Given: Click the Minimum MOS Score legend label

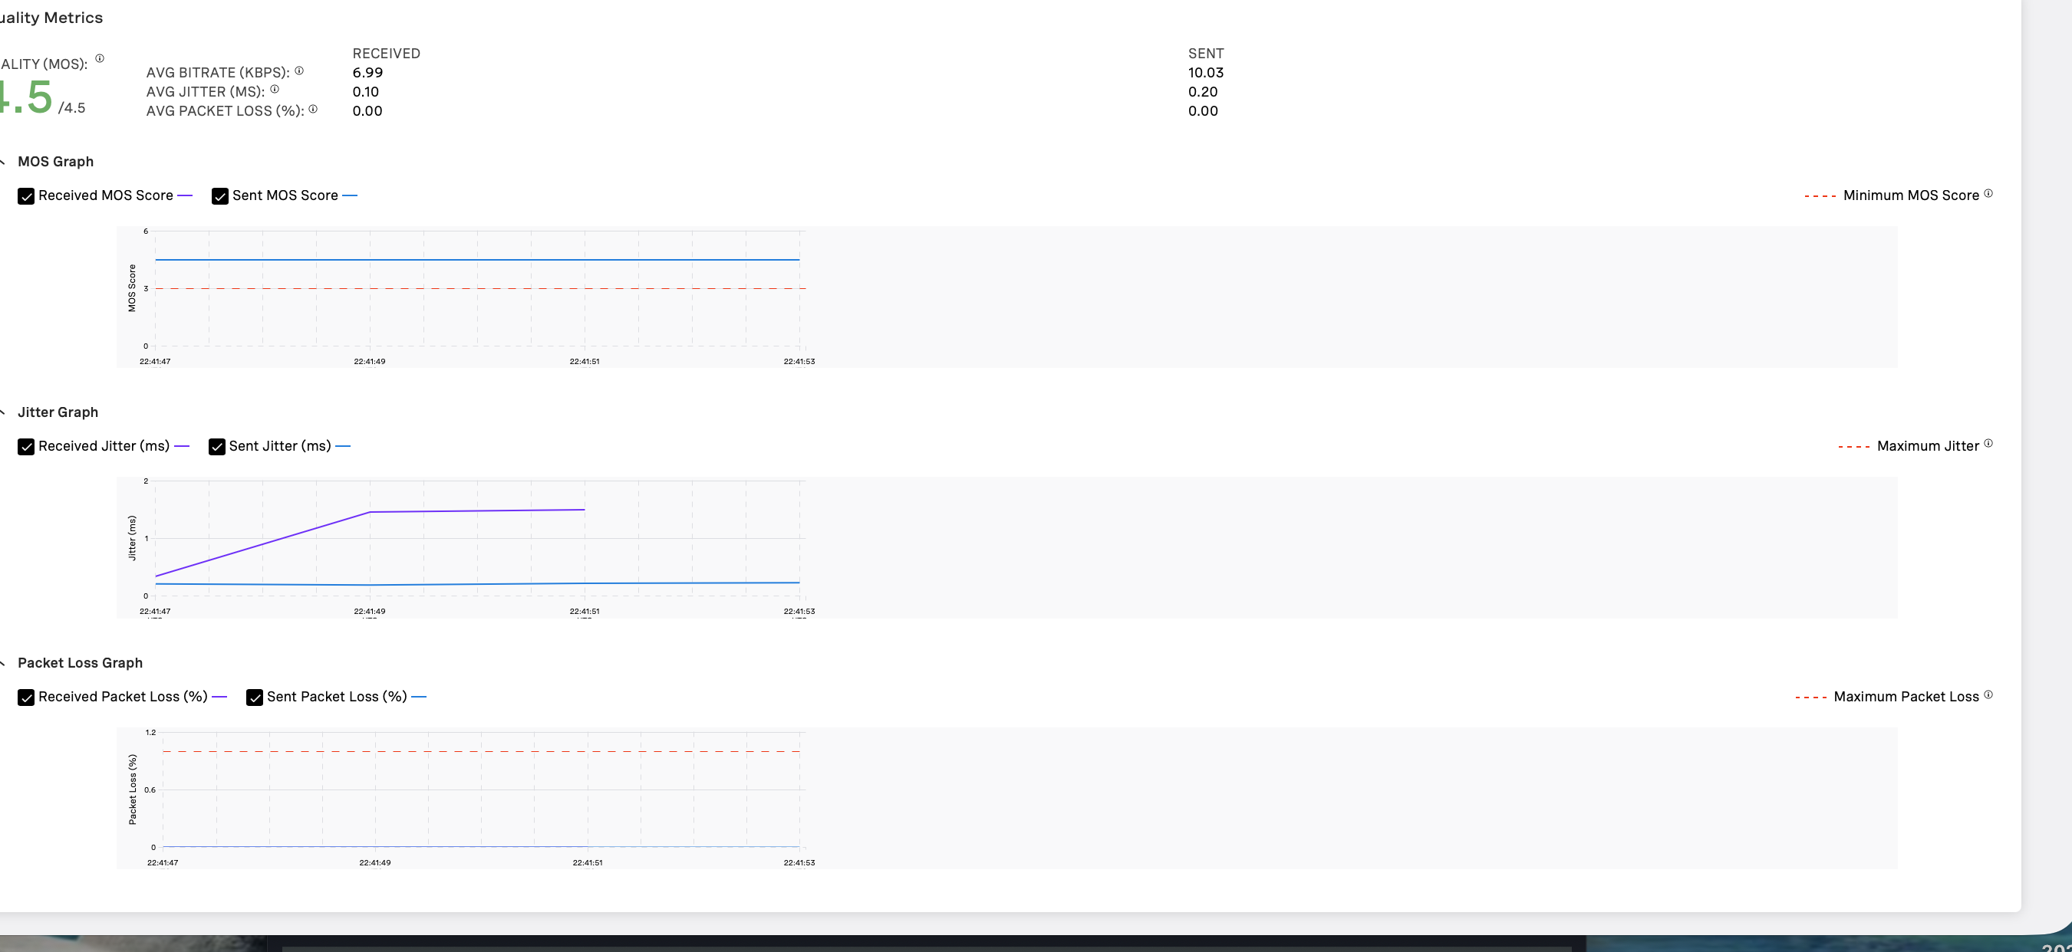Looking at the screenshot, I should coord(1910,195).
